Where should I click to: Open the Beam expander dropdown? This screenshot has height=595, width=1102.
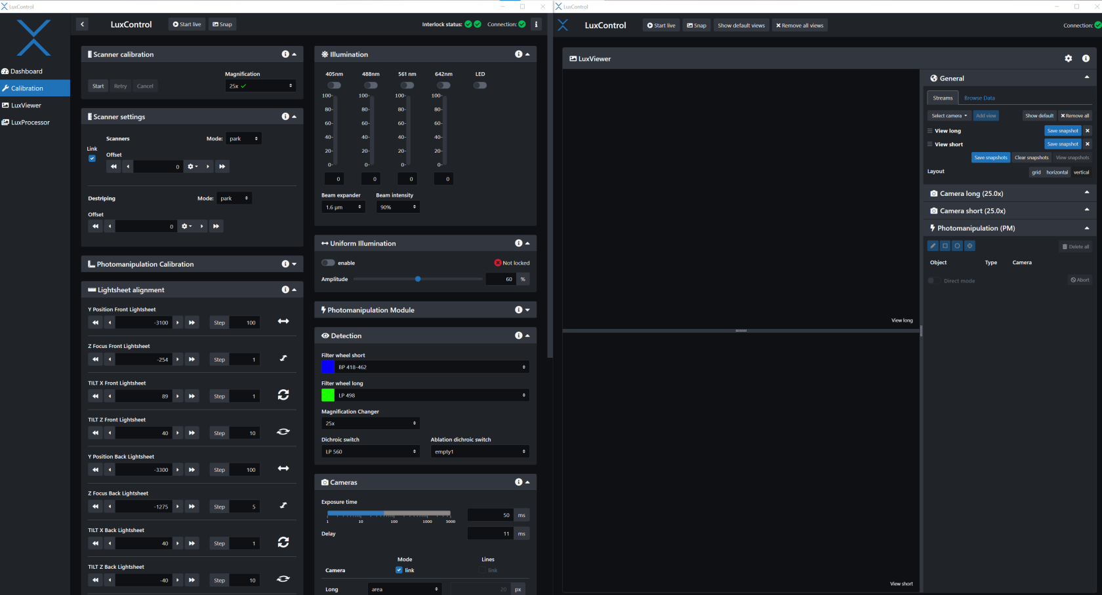tap(343, 207)
